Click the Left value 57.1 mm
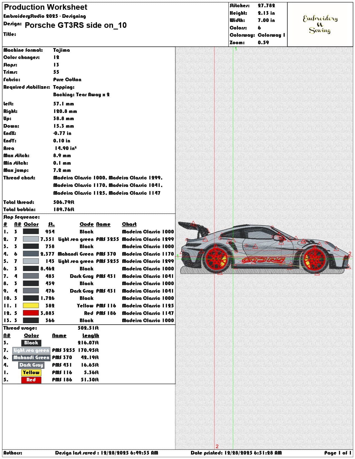355x459 pixels. coord(64,104)
